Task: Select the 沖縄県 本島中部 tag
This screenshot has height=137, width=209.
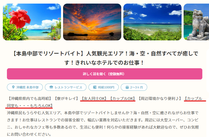Action: pyautogui.click(x=25, y=87)
